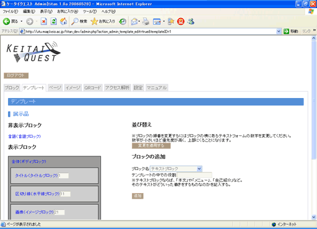Open the お気に入り menu
The height and width of the screenshot is (229, 317).
pyautogui.click(x=67, y=11)
